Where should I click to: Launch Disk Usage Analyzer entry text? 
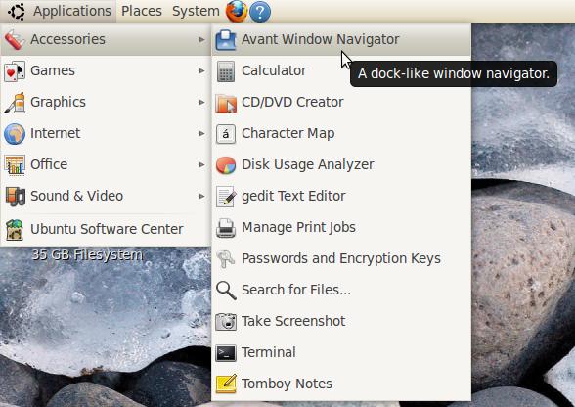tap(308, 164)
